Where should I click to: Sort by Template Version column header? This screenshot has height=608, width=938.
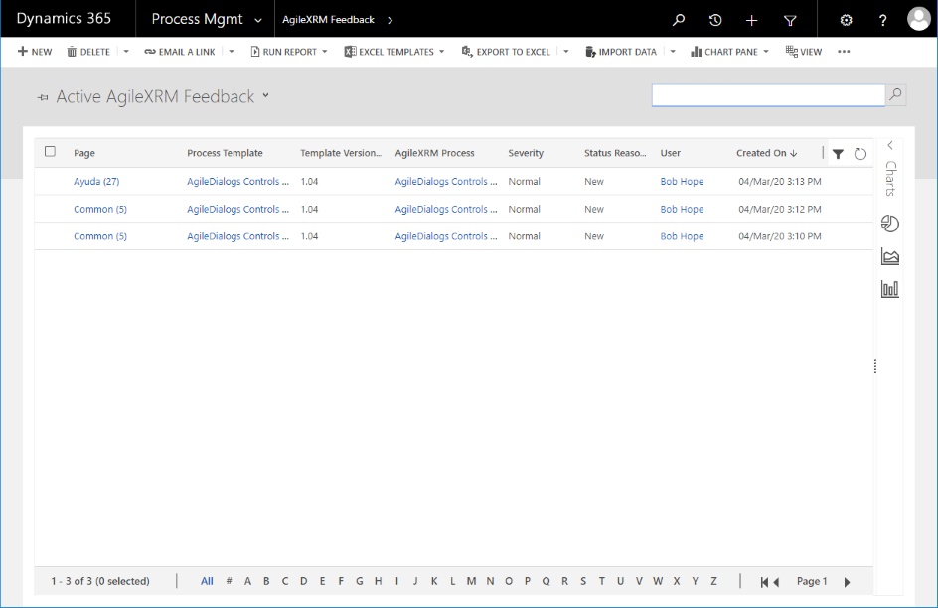pos(341,153)
